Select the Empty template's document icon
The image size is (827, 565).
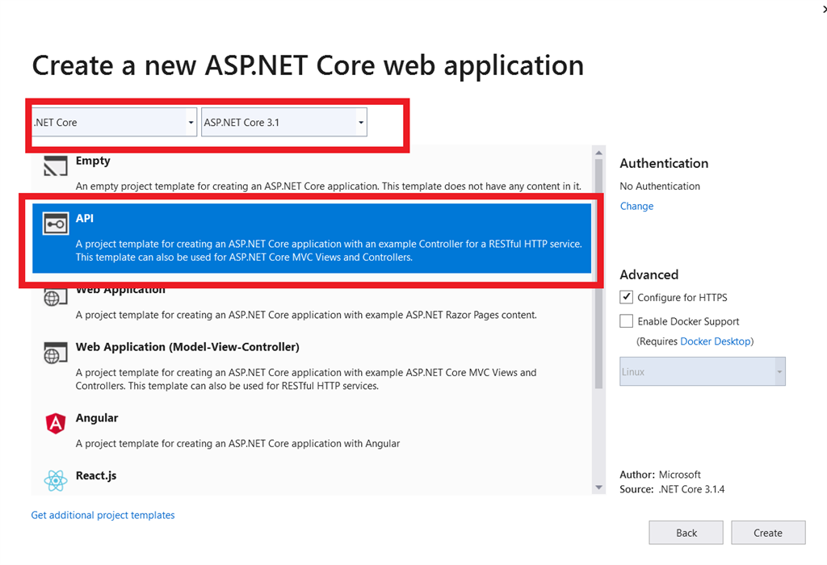click(x=54, y=165)
